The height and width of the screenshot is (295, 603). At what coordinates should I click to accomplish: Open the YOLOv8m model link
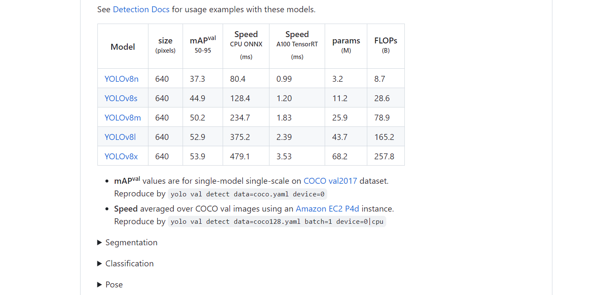(x=122, y=117)
